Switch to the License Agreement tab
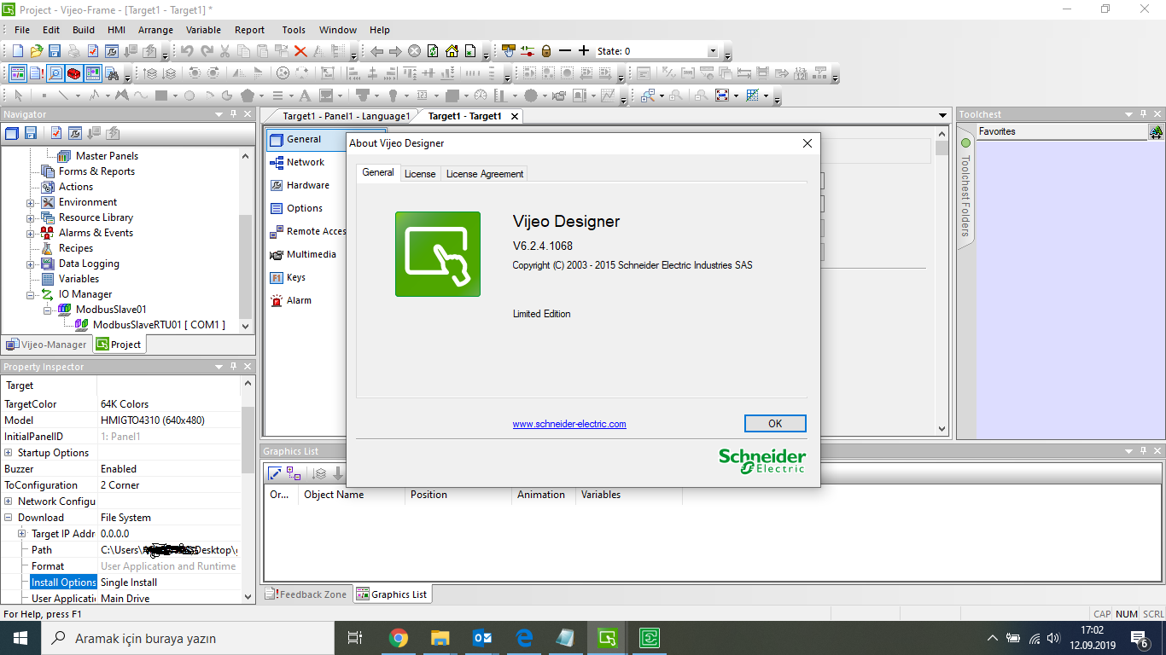The width and height of the screenshot is (1166, 655). click(x=485, y=173)
